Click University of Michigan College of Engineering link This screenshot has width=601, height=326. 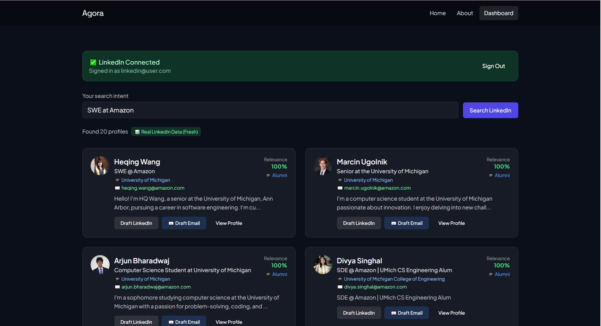[x=394, y=279]
